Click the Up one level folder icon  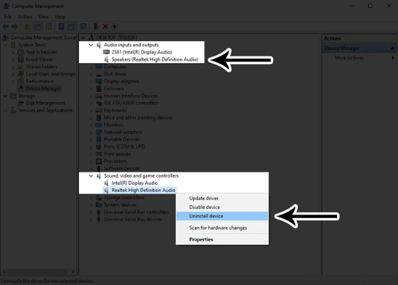27,27
